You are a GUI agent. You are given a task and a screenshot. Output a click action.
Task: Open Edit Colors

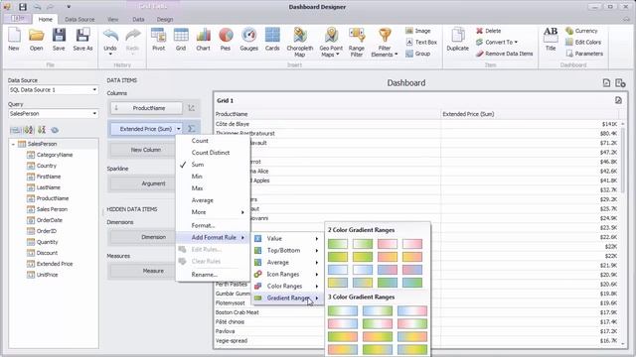583,42
